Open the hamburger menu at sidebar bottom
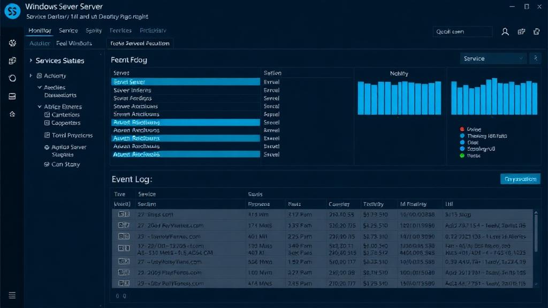Screen dimensions: 548x308 coord(12,295)
